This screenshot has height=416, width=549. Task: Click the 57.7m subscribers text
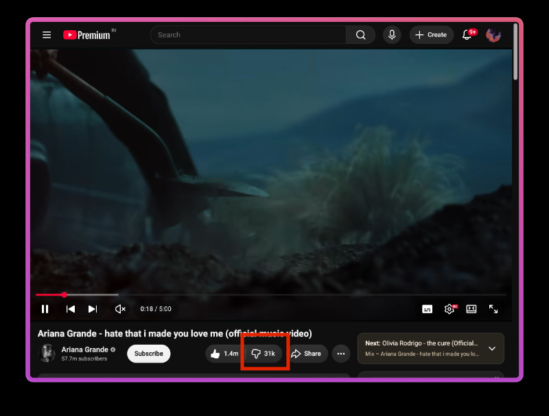pyautogui.click(x=84, y=358)
